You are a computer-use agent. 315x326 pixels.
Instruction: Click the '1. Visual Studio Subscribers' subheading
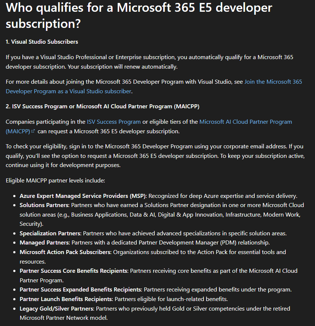pos(42,42)
